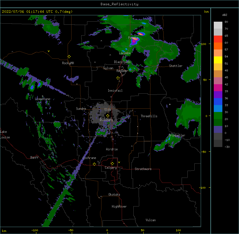
Task: Click the 80 value on the dBZ scale
Action: coord(226,22)
